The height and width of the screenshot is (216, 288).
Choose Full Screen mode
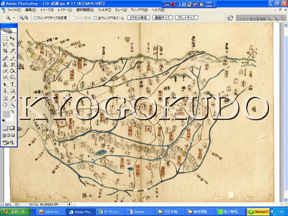pyautogui.click(x=13, y=135)
